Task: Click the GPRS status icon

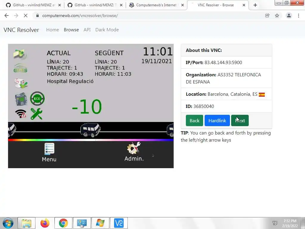Action: 21,68
